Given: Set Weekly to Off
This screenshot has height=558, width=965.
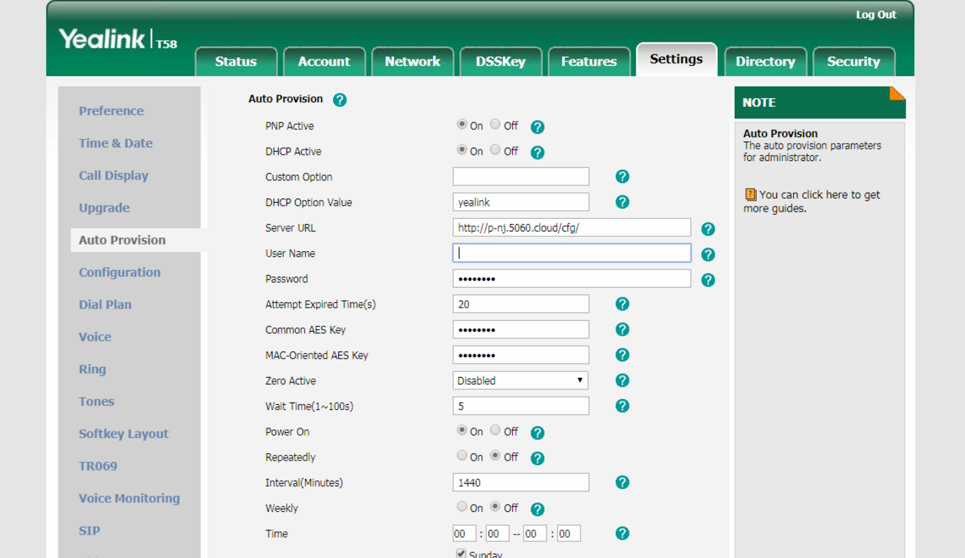Looking at the screenshot, I should [495, 507].
